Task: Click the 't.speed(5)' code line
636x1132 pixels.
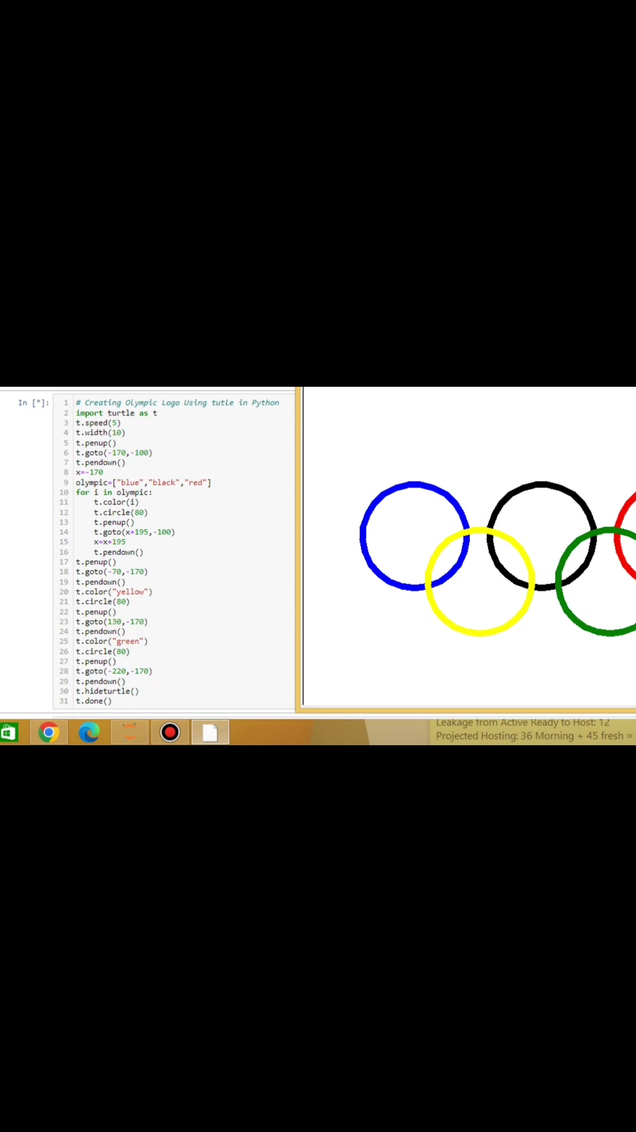Action: (x=98, y=423)
